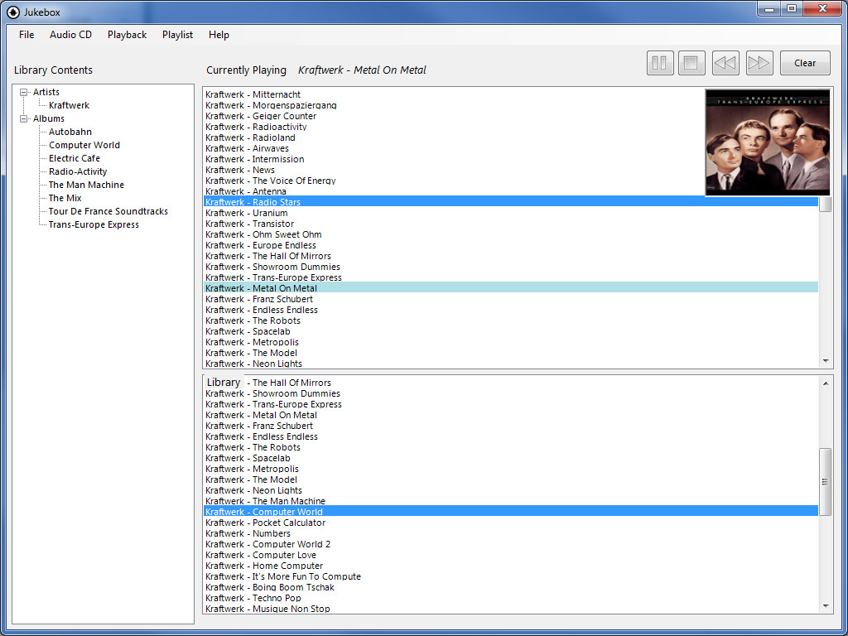Select Uranium in the playlist
Image resolution: width=848 pixels, height=636 pixels.
[x=247, y=213]
